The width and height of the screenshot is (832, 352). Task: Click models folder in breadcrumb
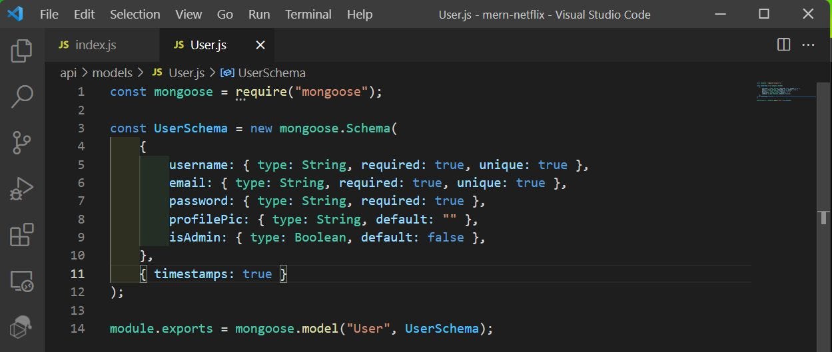click(113, 73)
